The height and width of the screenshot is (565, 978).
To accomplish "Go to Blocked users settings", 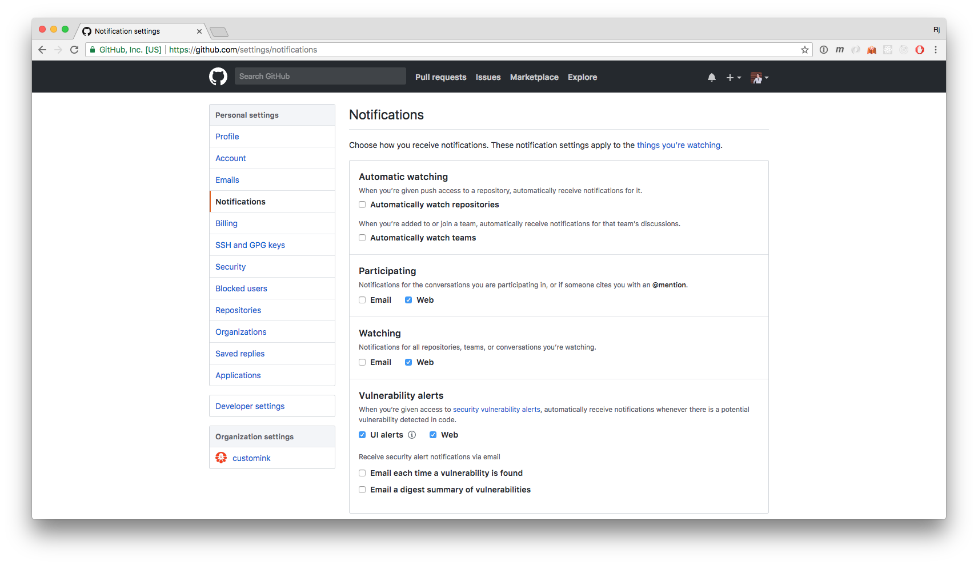I will coord(241,288).
